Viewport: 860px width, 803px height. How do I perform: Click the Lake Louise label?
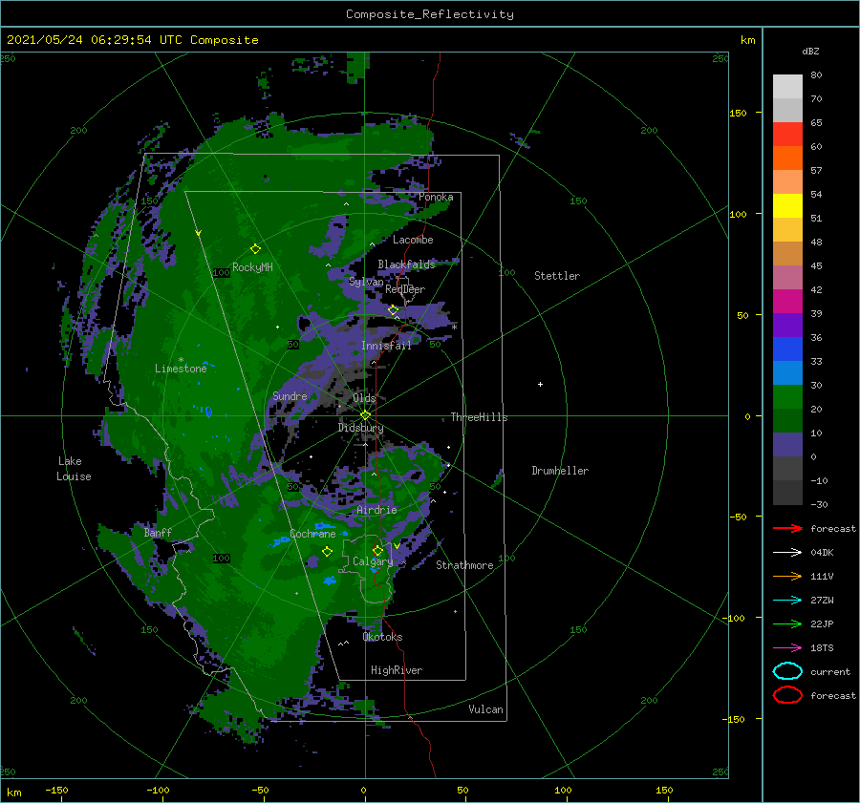[74, 469]
